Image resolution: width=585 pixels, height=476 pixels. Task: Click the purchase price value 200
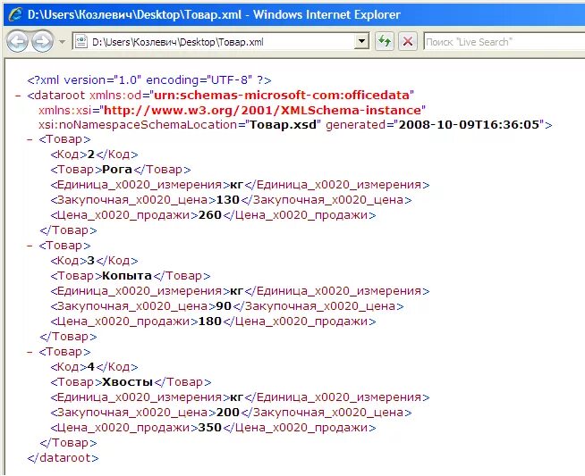[x=227, y=413]
